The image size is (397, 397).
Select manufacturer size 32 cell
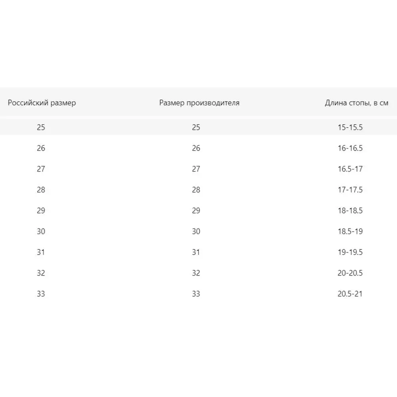coord(196,273)
